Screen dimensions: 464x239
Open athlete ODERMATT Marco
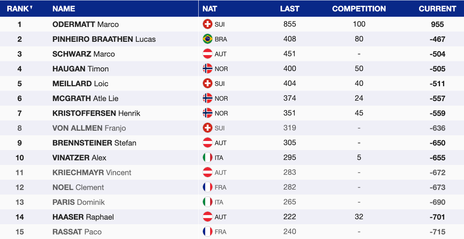(x=86, y=24)
